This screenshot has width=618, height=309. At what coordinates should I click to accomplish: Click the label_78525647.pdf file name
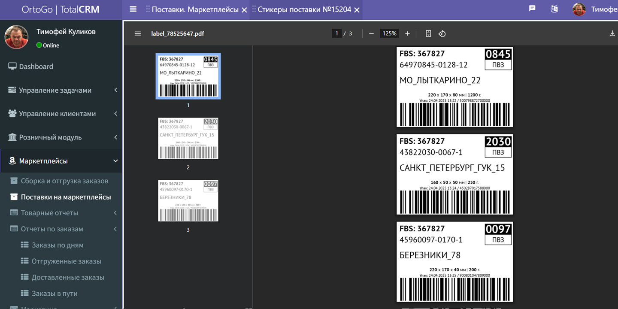tap(177, 33)
